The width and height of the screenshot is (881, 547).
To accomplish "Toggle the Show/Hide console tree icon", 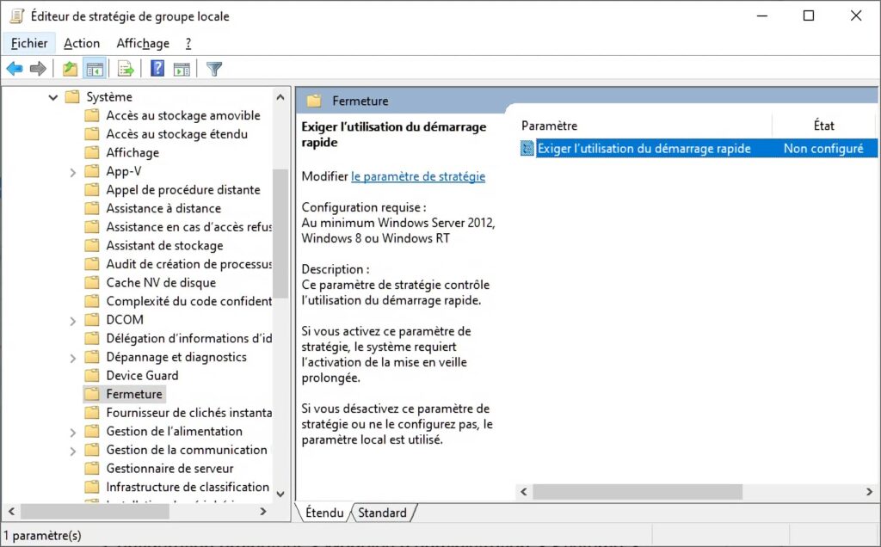I will click(x=95, y=68).
